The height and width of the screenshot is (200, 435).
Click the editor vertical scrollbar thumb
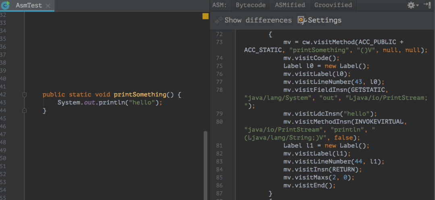pyautogui.click(x=205, y=165)
